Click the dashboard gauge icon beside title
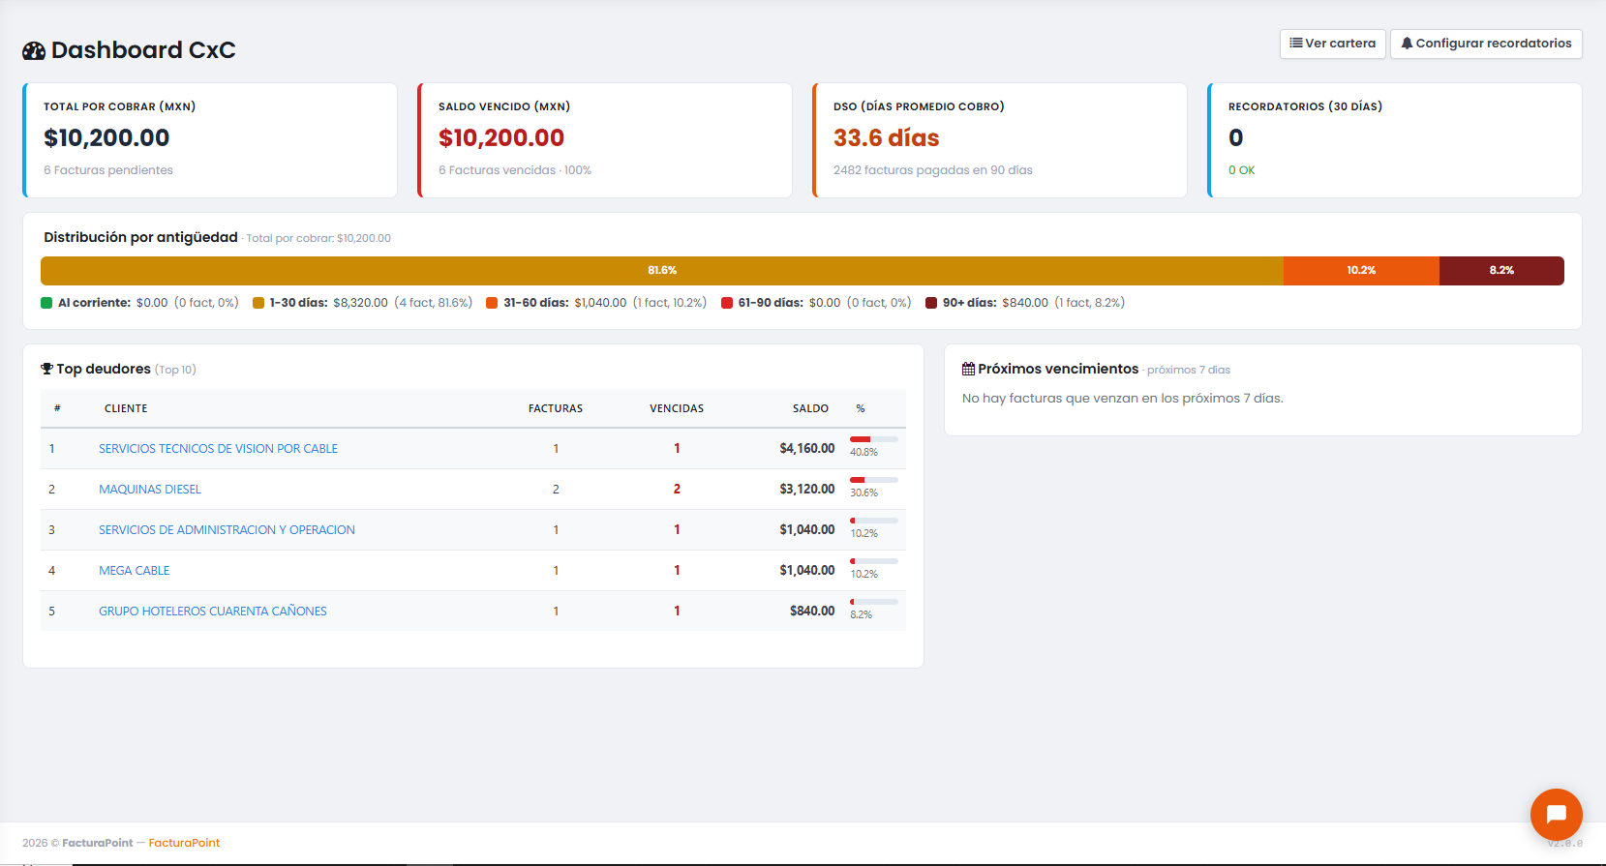Image resolution: width=1606 pixels, height=866 pixels. pos(34,51)
